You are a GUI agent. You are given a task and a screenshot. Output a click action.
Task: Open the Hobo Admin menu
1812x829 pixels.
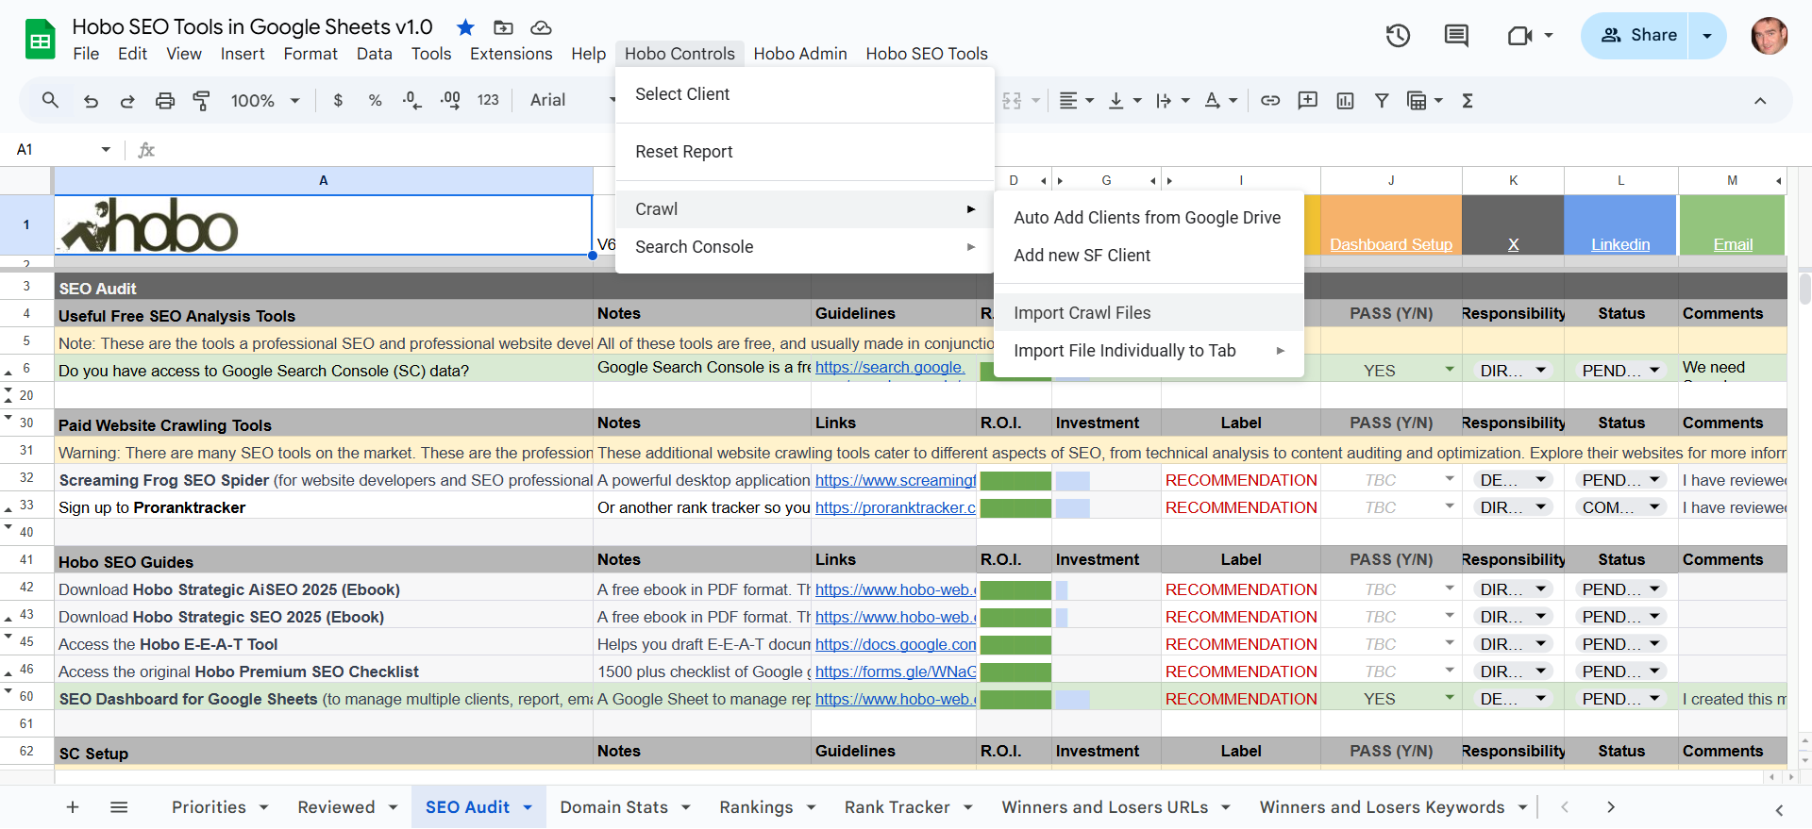(x=800, y=54)
